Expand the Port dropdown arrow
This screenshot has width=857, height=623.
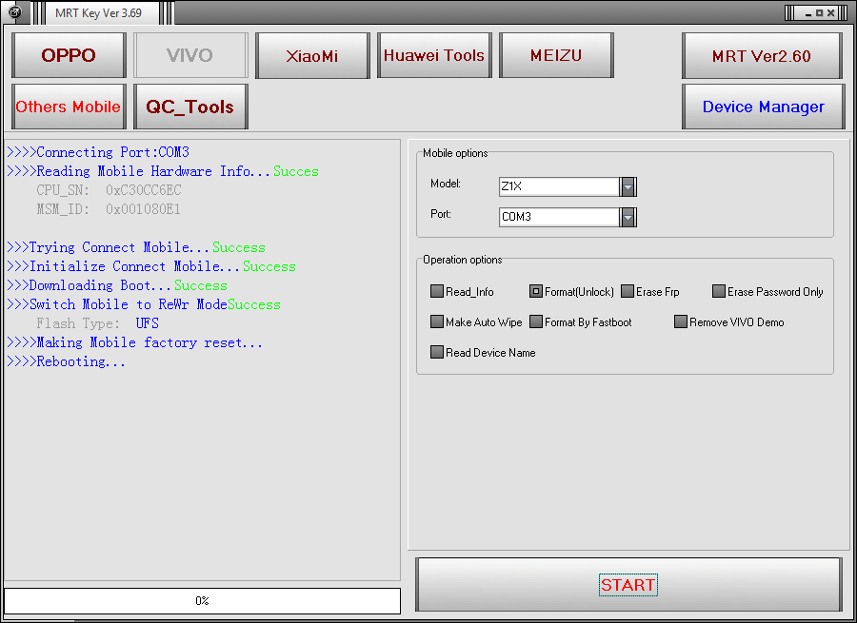pos(628,217)
